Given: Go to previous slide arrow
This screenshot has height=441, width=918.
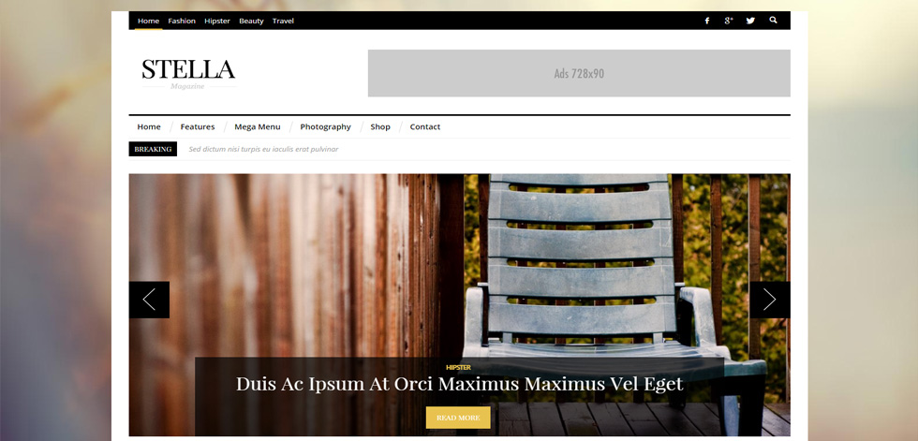Looking at the screenshot, I should click(x=149, y=300).
